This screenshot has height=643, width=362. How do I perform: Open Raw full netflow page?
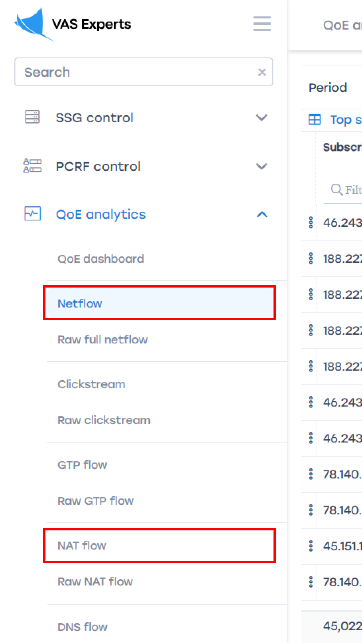tap(102, 339)
